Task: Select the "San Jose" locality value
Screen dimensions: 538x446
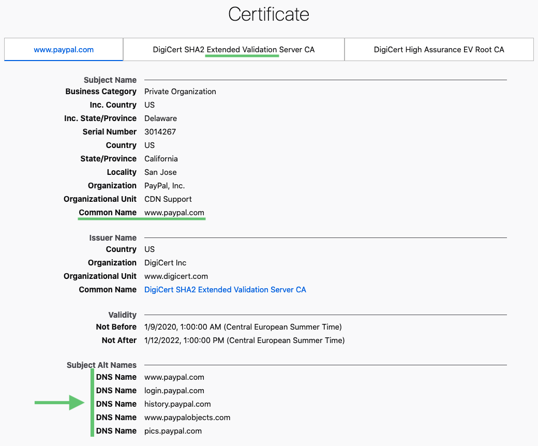Action: click(x=160, y=172)
